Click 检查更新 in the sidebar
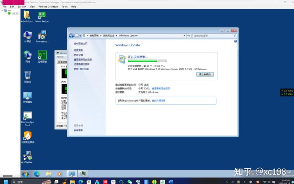This screenshot has width=294, height=184. tap(78, 50)
